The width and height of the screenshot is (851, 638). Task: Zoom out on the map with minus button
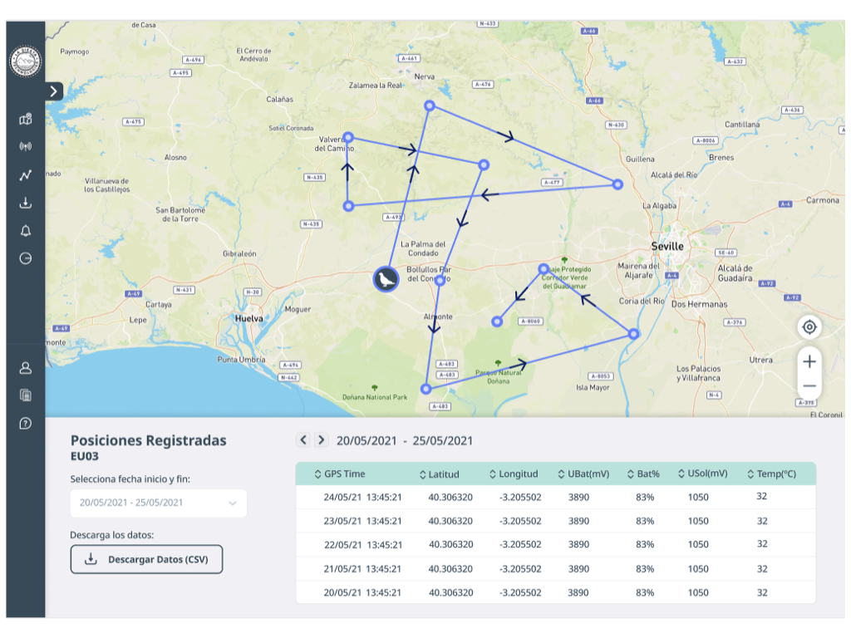(x=809, y=386)
